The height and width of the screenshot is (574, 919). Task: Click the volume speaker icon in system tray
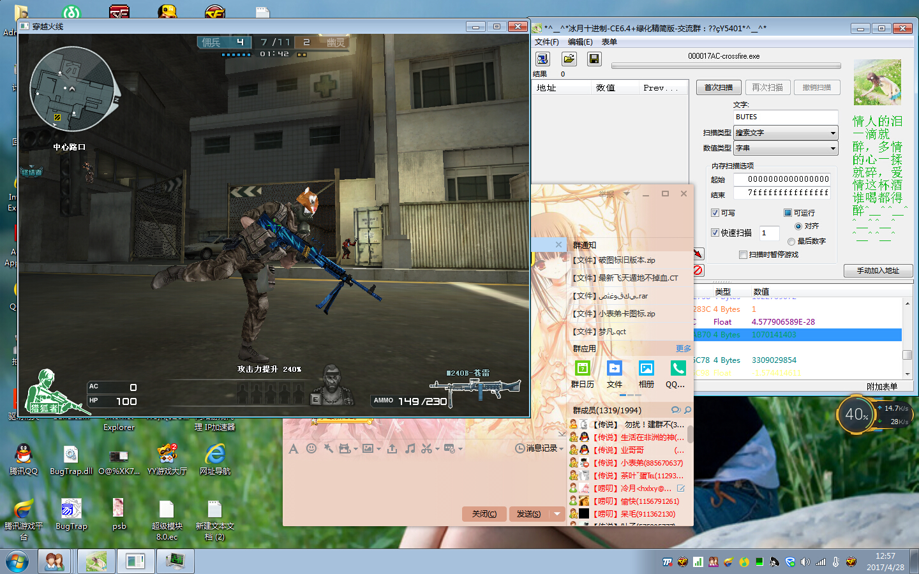pyautogui.click(x=805, y=562)
